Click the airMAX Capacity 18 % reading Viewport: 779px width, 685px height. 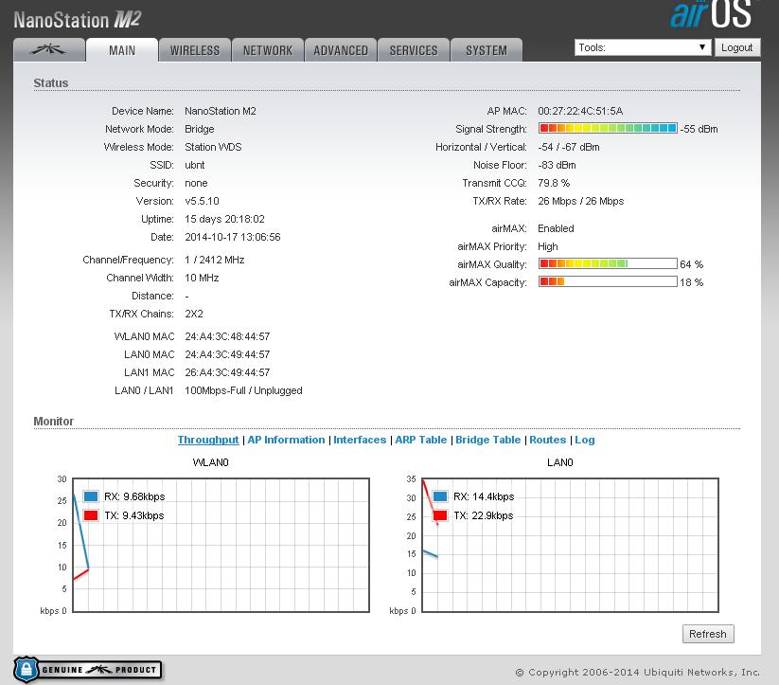692,282
